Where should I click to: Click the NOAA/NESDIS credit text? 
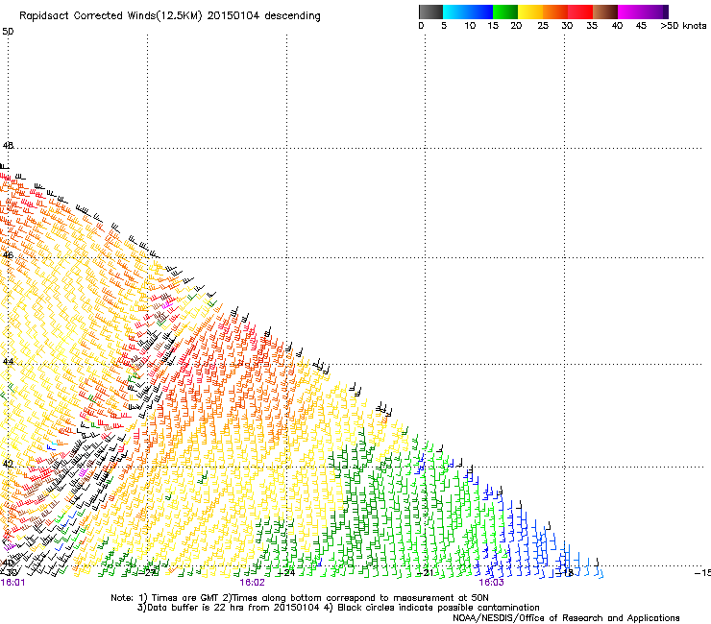(x=566, y=618)
